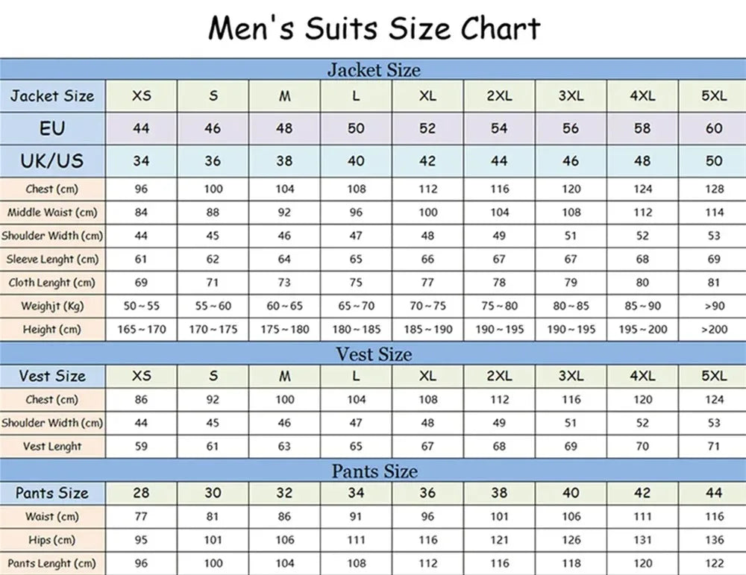Select the Vest Lenght row label
746x575 pixels.
coord(52,446)
